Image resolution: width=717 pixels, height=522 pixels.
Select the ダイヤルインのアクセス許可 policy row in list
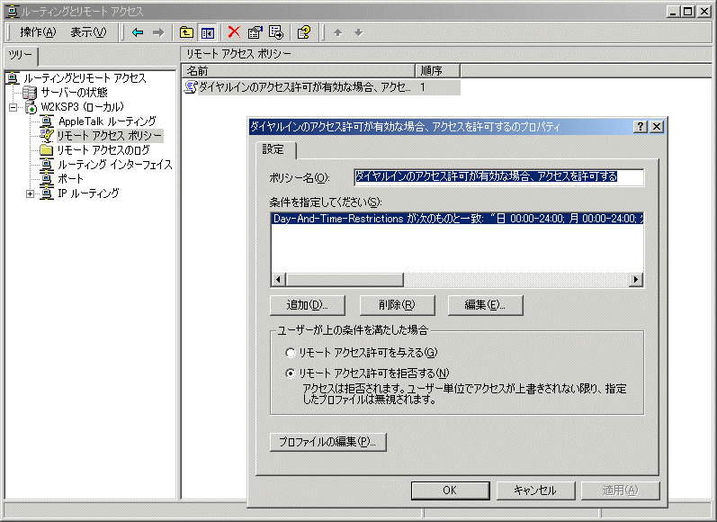[321, 87]
